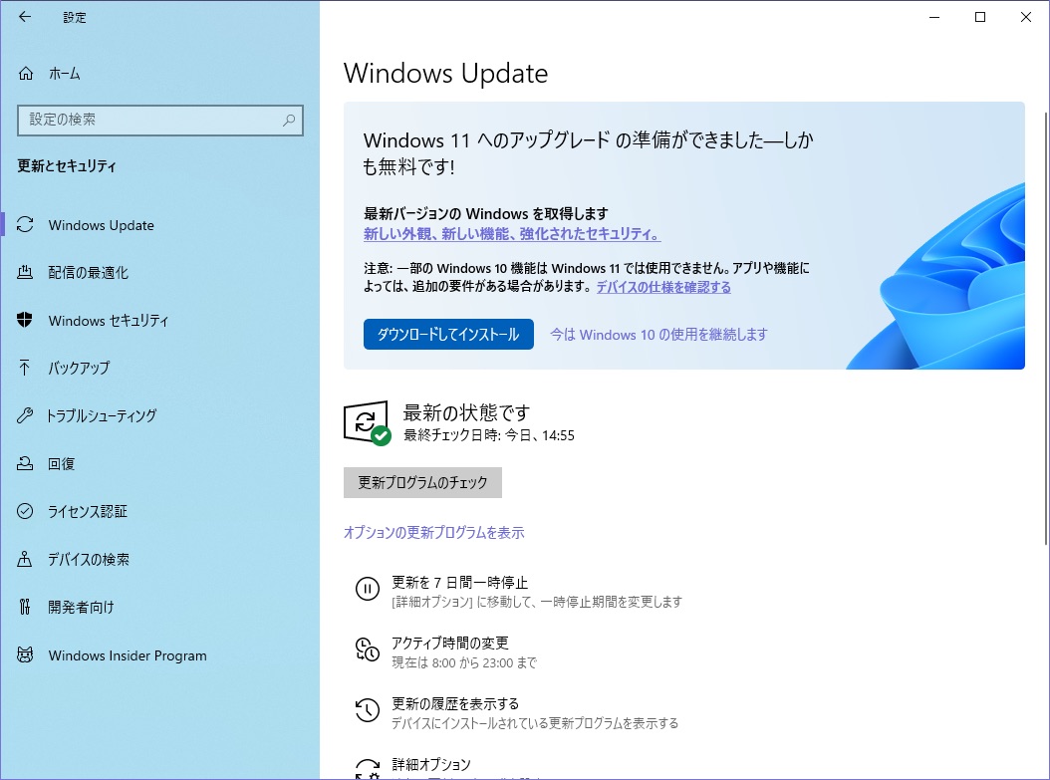Minimize the 設定 window
The width and height of the screenshot is (1050, 780).
tap(934, 17)
